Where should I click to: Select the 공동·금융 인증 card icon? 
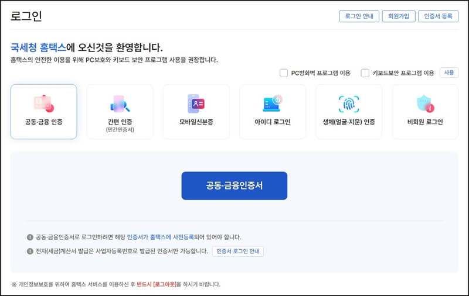(43, 103)
